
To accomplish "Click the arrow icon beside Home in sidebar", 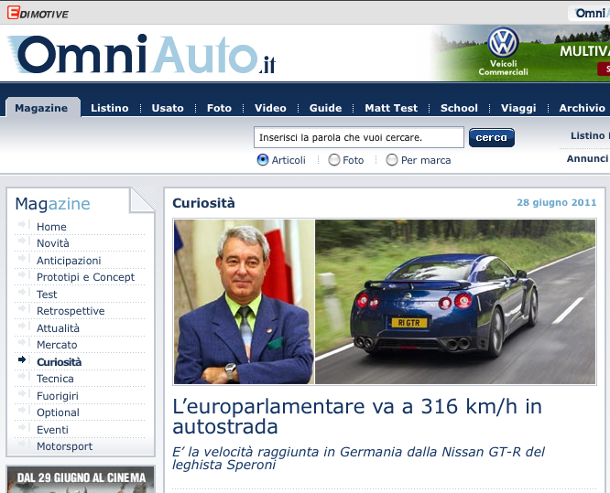I will pyautogui.click(x=22, y=224).
